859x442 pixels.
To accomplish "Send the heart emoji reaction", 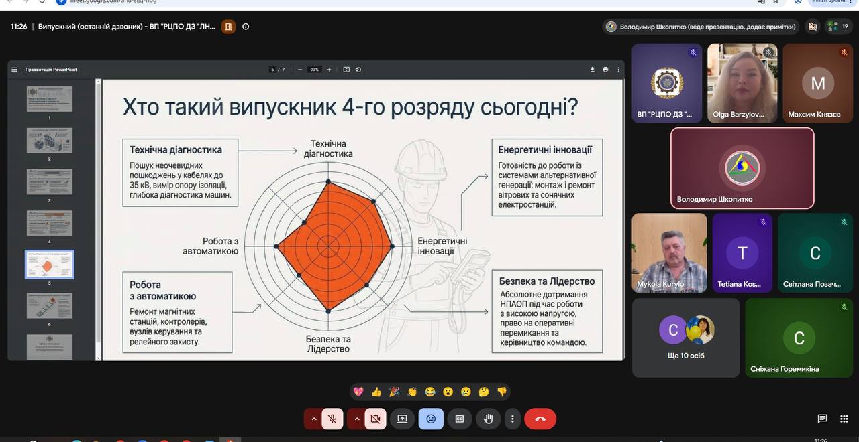I will pos(358,392).
